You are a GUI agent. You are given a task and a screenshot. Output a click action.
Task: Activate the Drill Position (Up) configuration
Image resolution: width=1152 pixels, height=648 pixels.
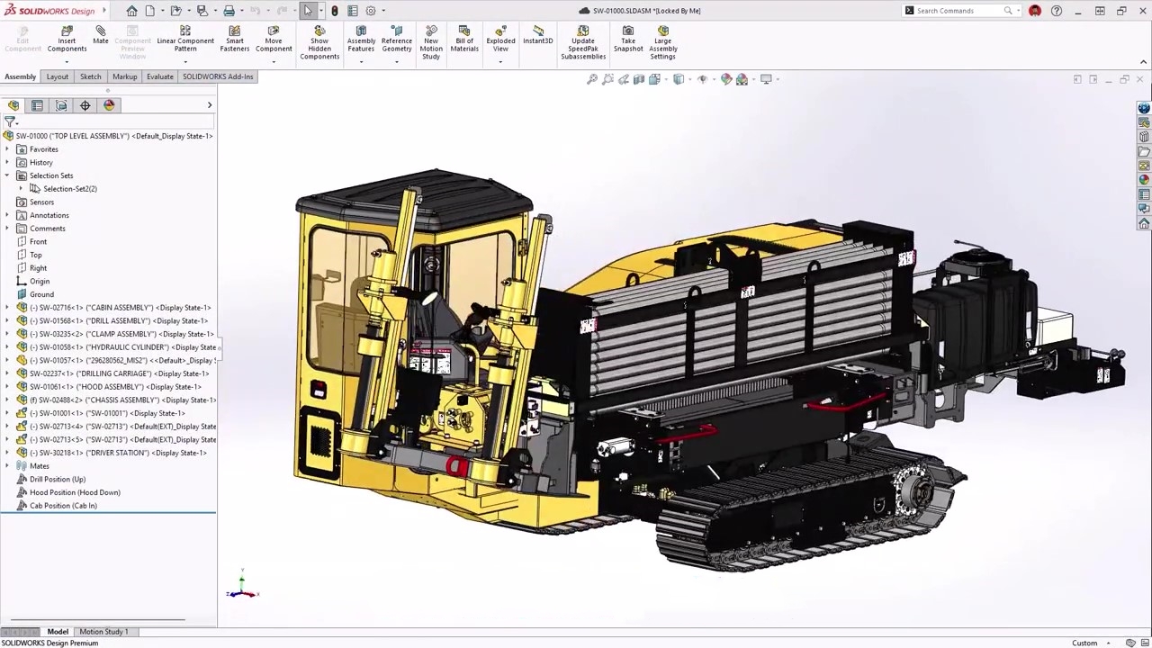click(58, 479)
